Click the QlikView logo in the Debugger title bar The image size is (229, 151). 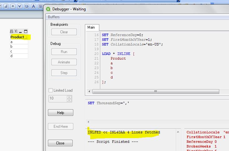[x=48, y=9]
